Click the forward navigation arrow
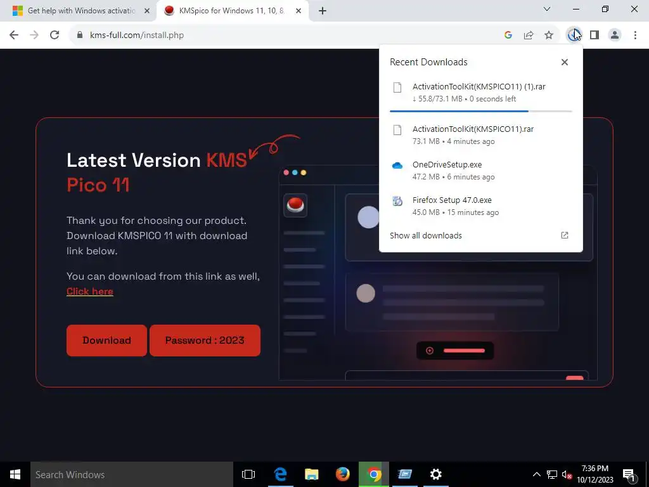The width and height of the screenshot is (649, 487). coord(34,35)
